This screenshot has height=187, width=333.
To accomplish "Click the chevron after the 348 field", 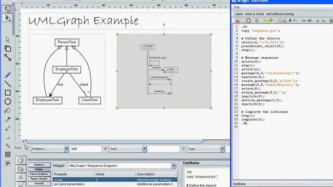I will [x=105, y=149].
